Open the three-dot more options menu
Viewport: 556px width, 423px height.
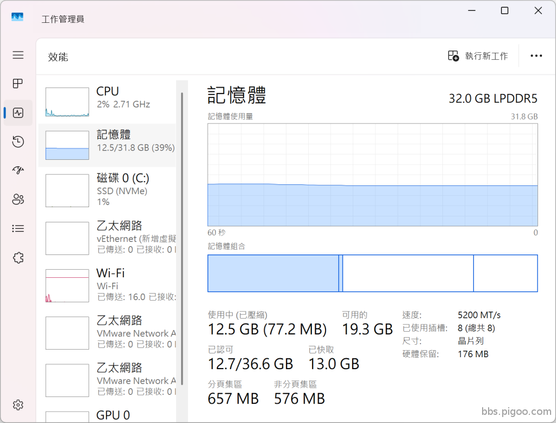[536, 56]
